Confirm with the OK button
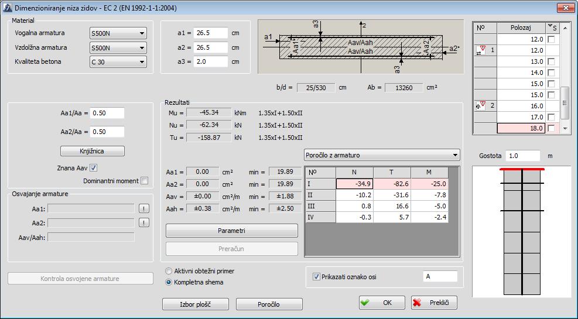This screenshot has height=319, width=578. (382, 303)
